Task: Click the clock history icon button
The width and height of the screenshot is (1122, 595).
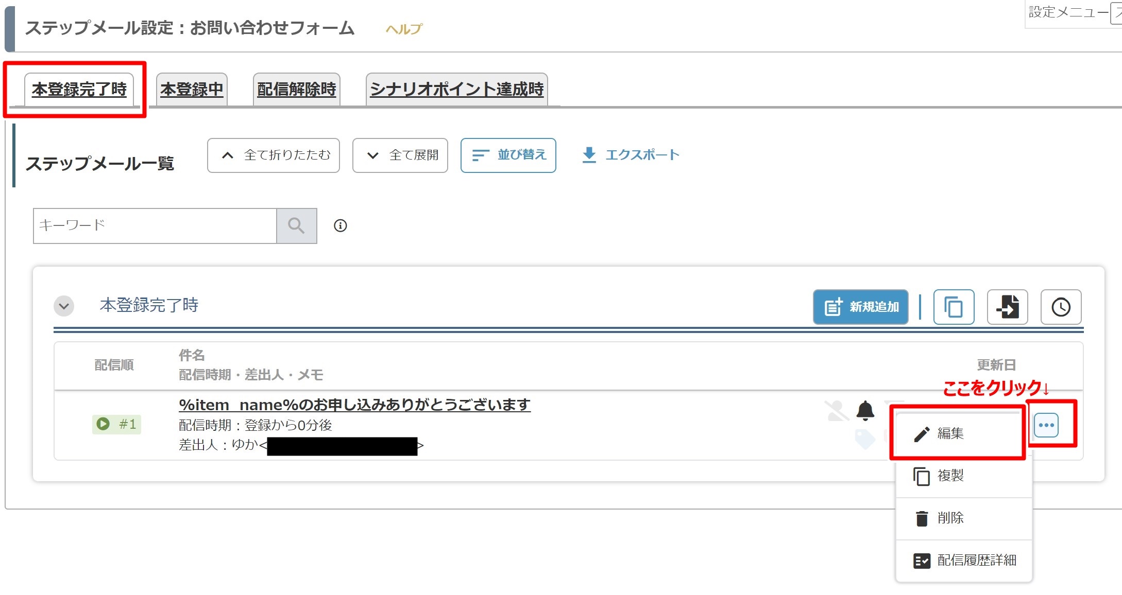Action: click(1061, 307)
